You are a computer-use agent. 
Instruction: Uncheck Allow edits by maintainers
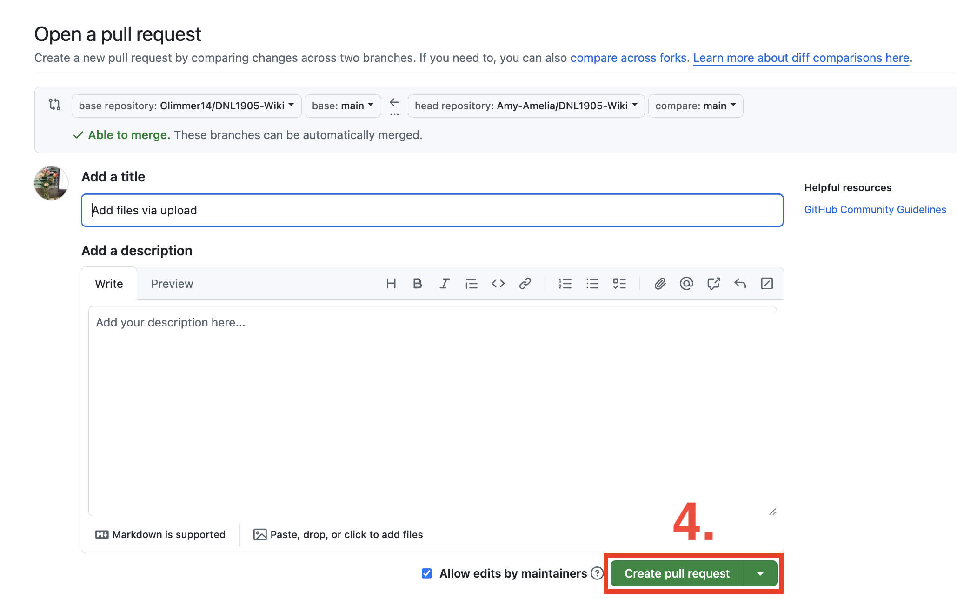click(x=427, y=573)
